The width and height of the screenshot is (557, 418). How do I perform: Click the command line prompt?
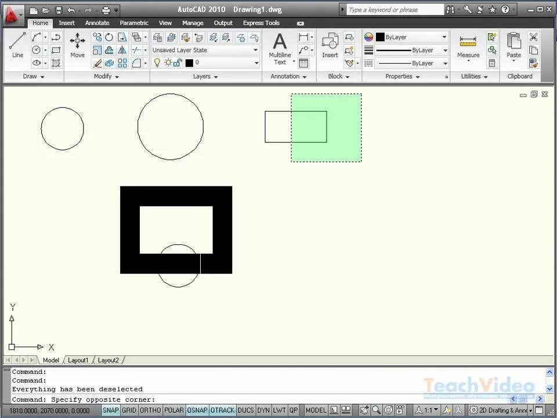277,399
